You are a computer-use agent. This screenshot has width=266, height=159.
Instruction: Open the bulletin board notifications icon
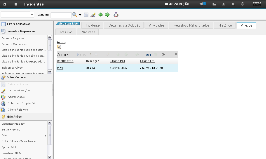click(202, 4)
